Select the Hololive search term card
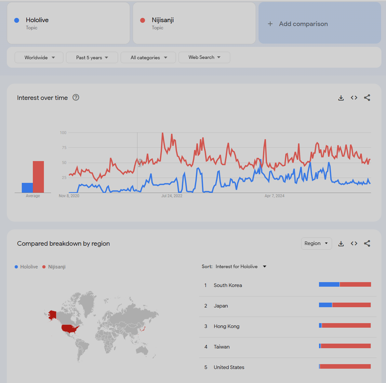386x383 pixels. [x=68, y=23]
